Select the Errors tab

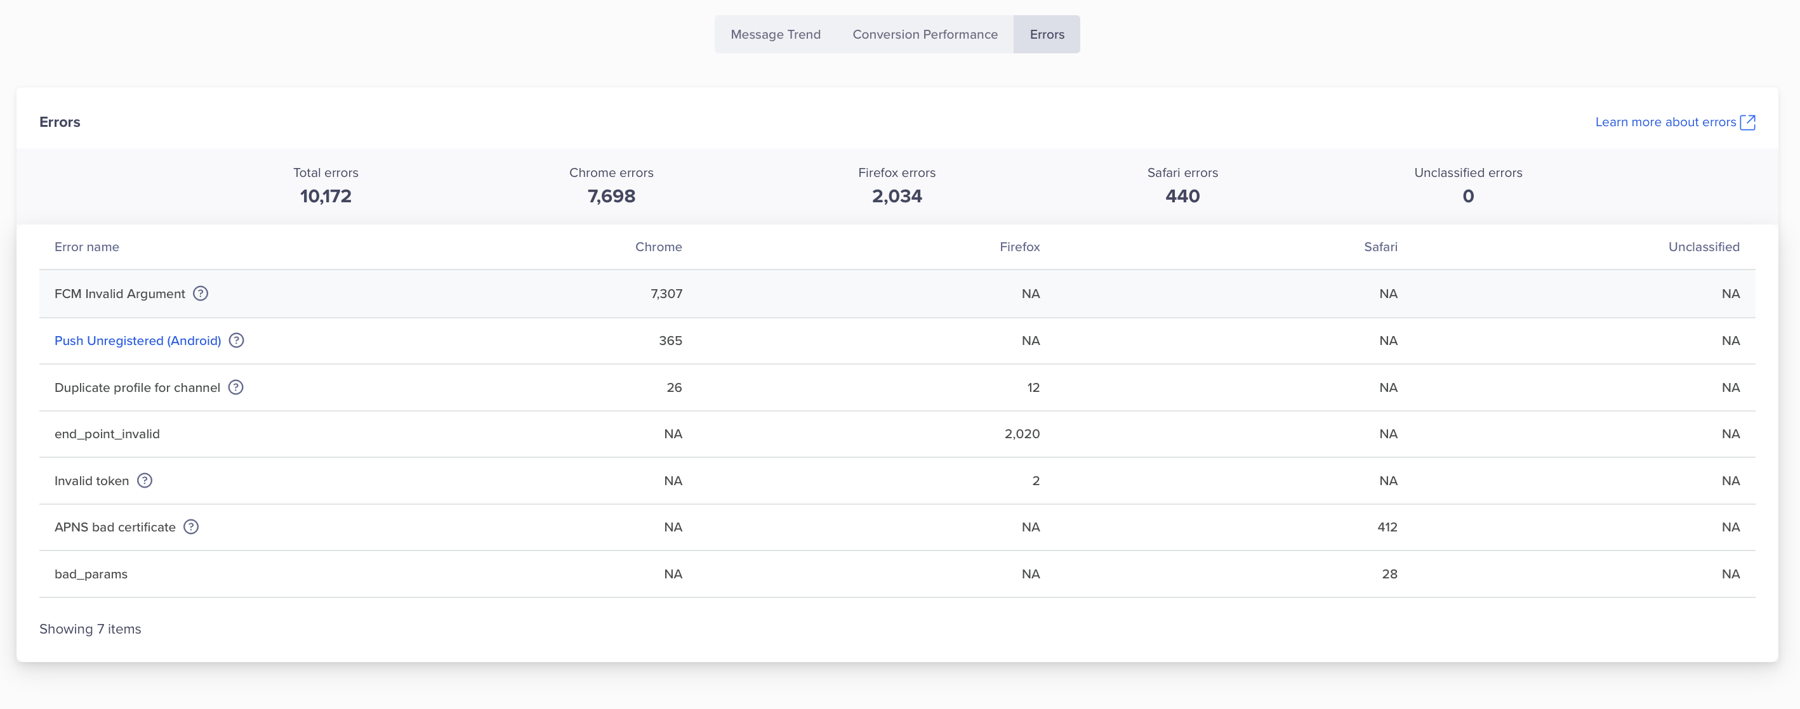1046,34
